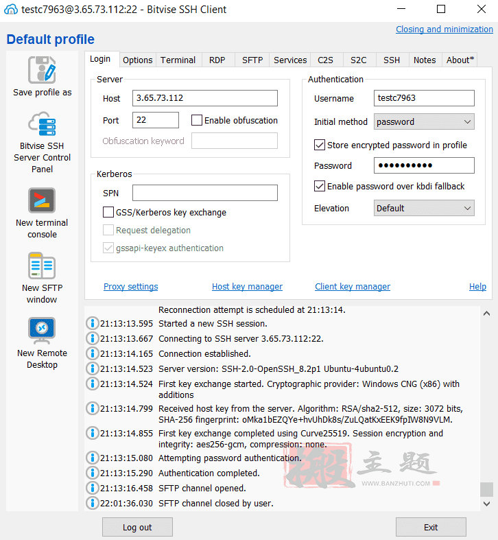Image resolution: width=498 pixels, height=540 pixels.
Task: Click the Bitvise title bar app icon
Action: (10, 10)
